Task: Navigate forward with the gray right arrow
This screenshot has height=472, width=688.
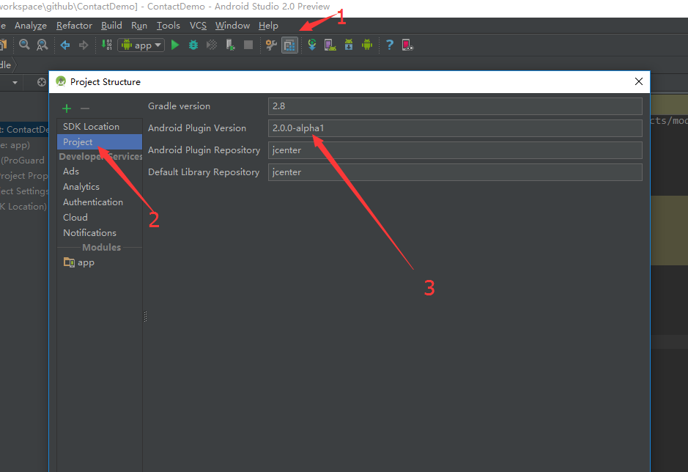Action: pos(84,45)
